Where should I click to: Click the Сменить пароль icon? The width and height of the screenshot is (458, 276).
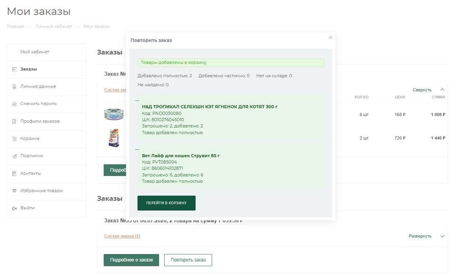14,104
